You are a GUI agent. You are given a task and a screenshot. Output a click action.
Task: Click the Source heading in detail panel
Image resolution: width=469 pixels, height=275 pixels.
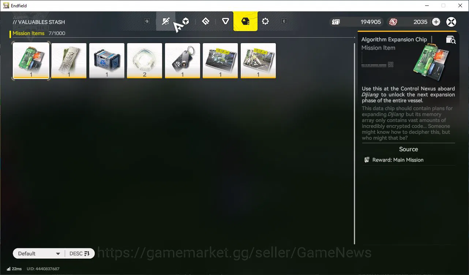409,149
